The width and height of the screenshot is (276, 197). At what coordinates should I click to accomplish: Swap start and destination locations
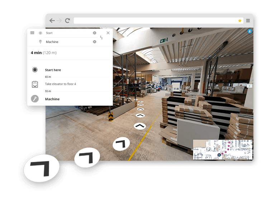pos(101,37)
